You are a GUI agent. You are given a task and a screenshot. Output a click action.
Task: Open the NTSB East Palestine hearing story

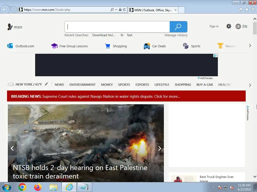80,172
